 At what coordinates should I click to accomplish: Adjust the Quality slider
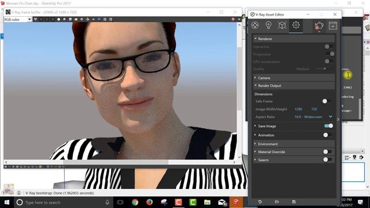324,69
